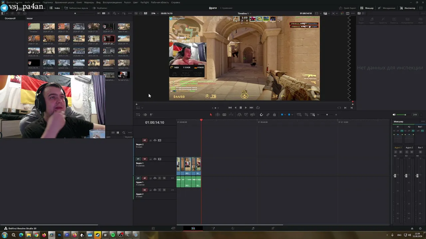Open the Fairlight menu
This screenshot has width=426, height=239.
[144, 2]
